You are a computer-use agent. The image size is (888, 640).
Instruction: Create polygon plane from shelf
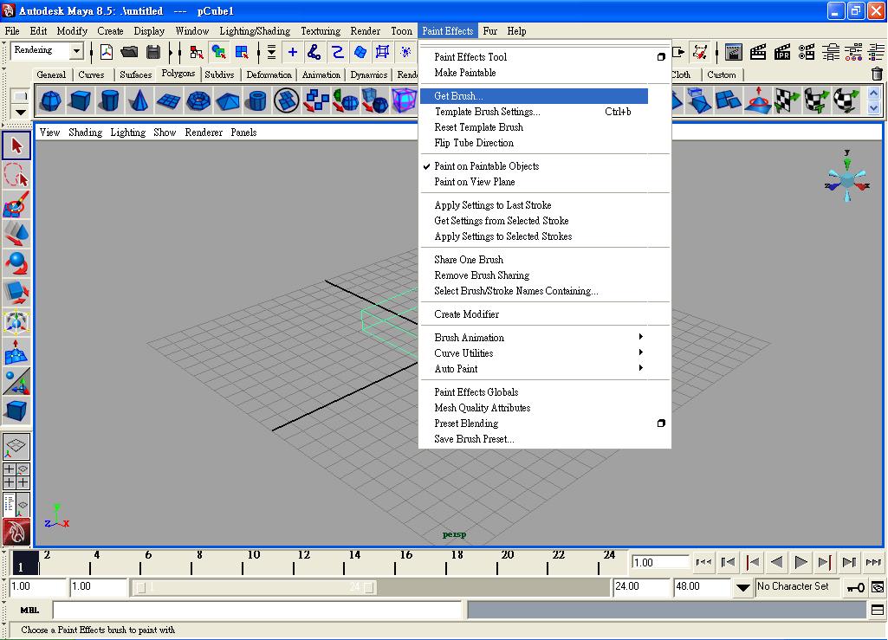coord(168,100)
